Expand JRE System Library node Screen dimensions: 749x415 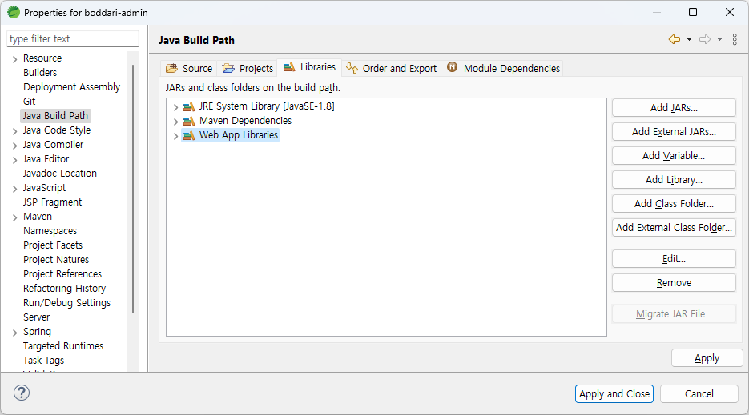point(175,107)
